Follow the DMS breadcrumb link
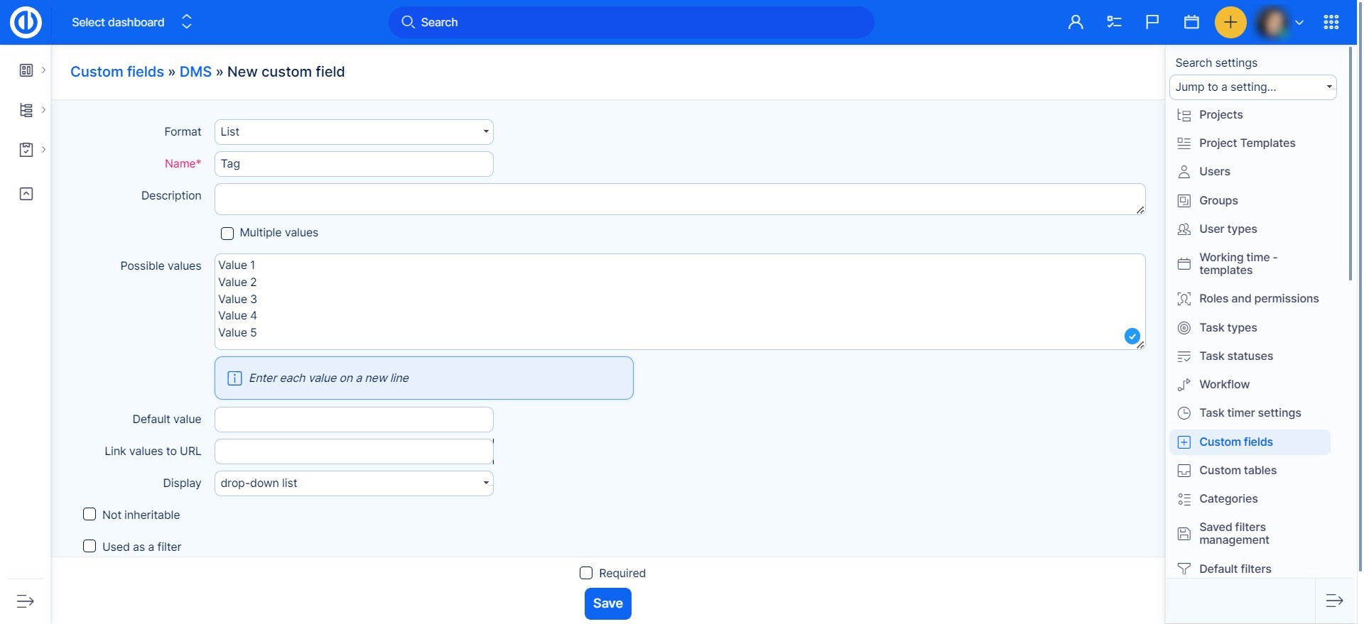The height and width of the screenshot is (624, 1364). 195,72
